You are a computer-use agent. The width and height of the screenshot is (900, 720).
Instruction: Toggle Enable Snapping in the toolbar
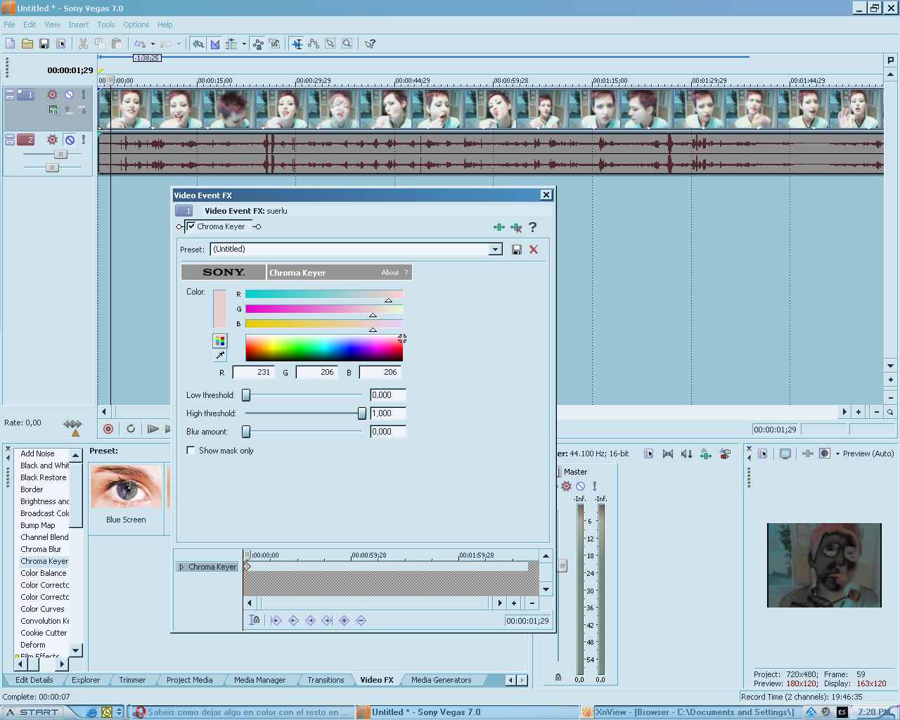point(198,44)
